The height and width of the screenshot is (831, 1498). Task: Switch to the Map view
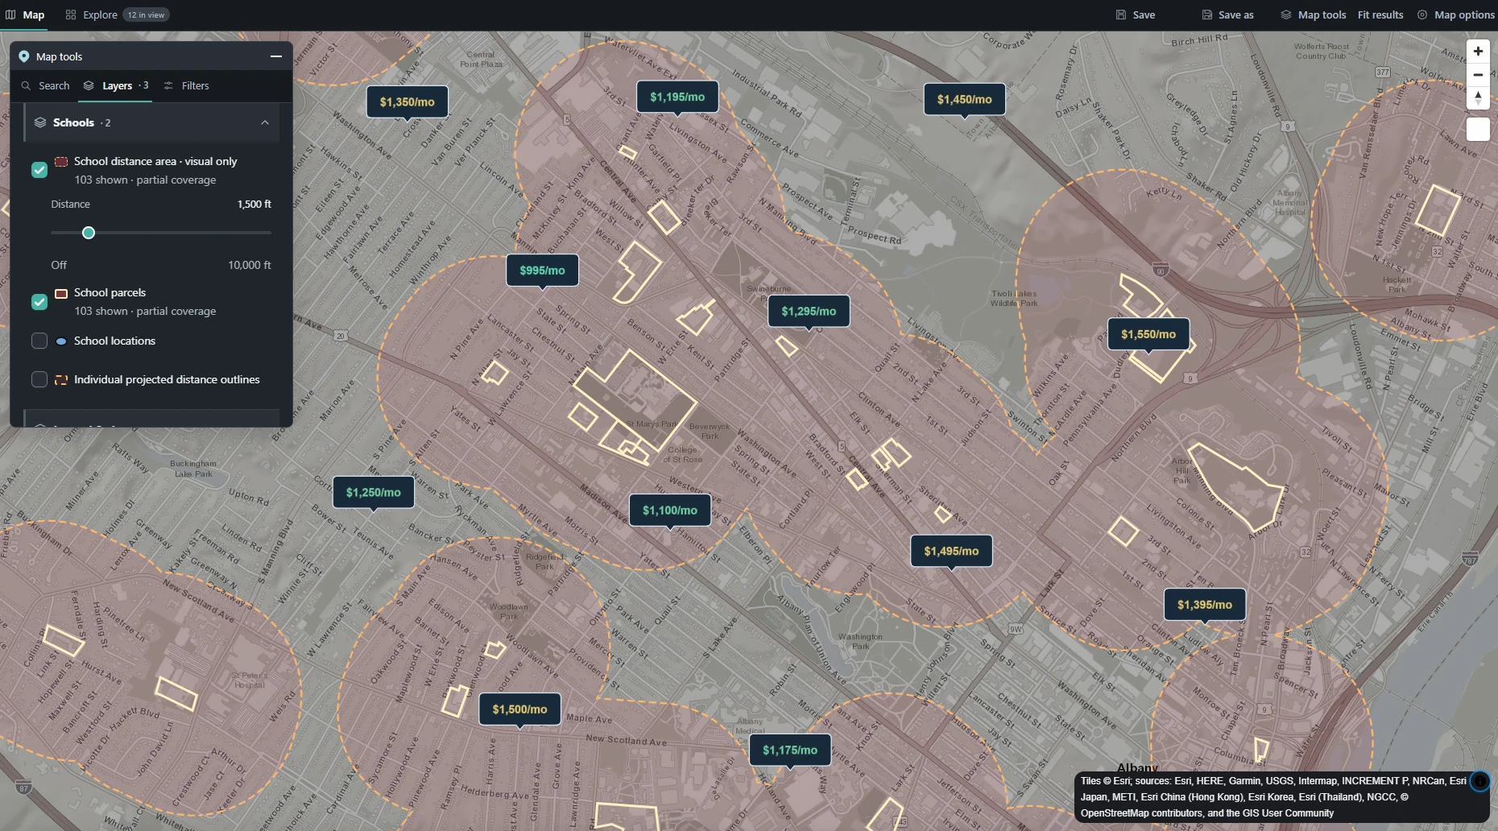click(x=25, y=14)
